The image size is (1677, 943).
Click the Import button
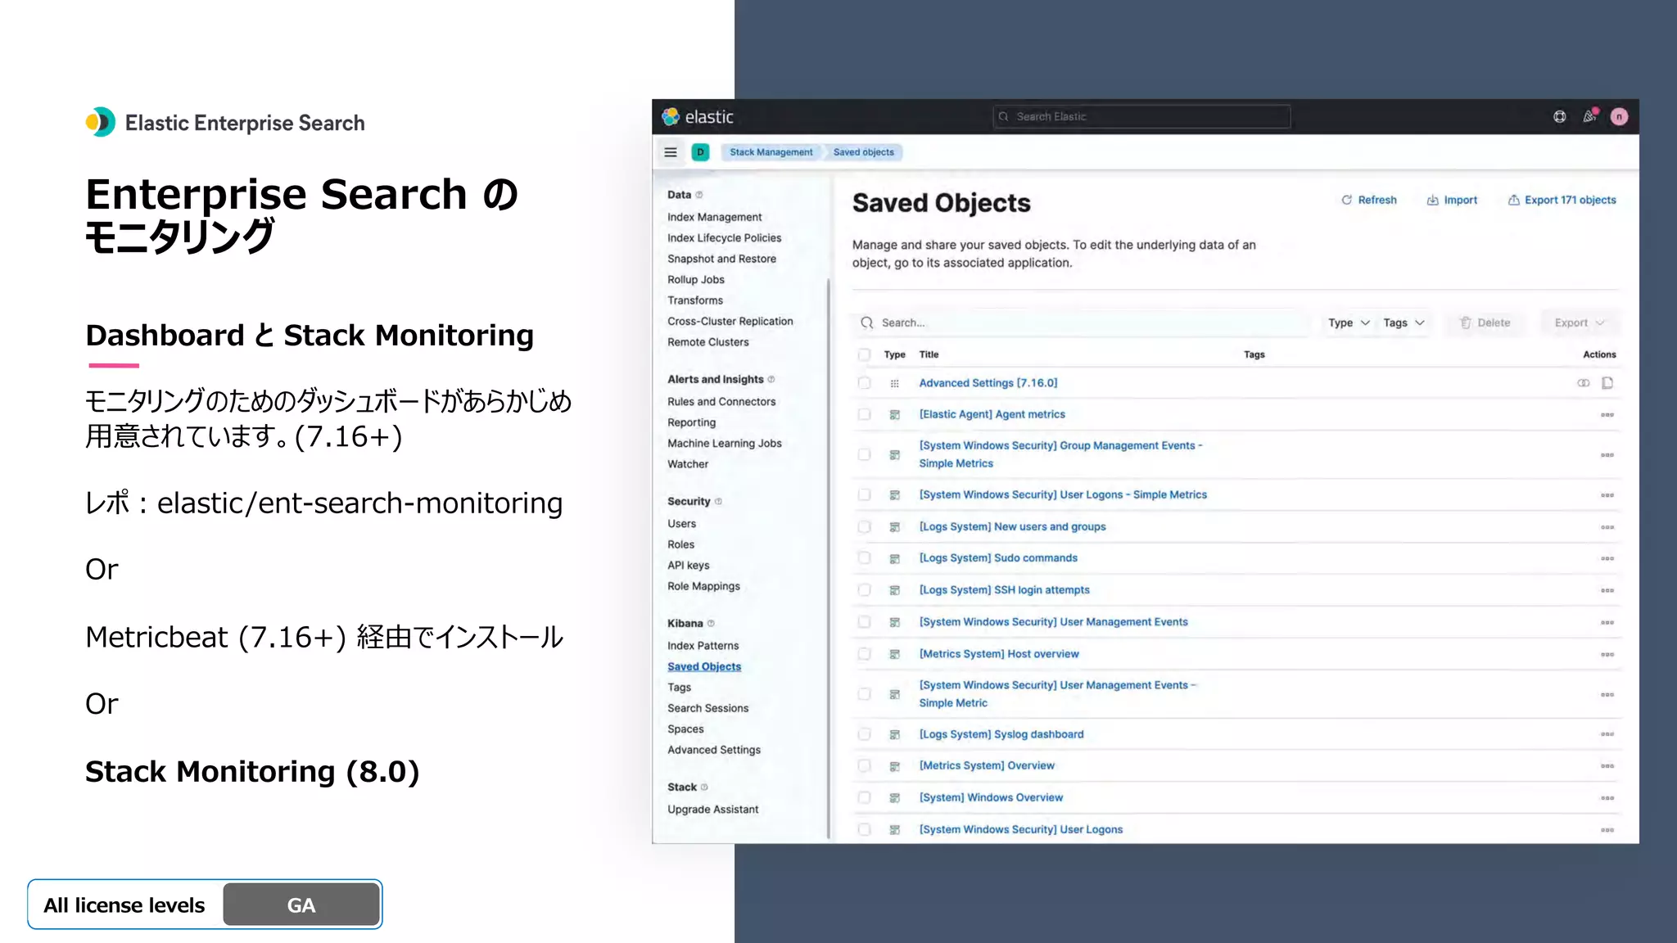click(x=1452, y=200)
